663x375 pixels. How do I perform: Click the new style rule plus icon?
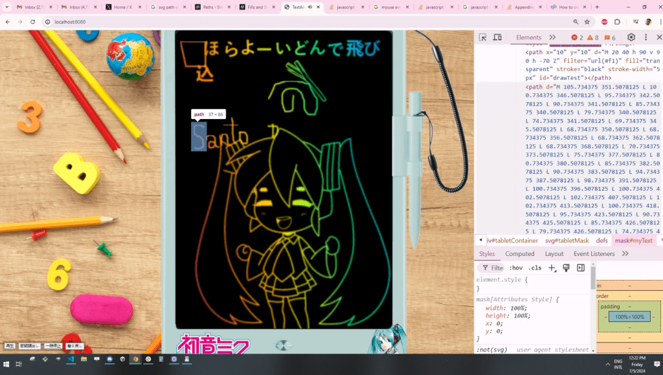click(x=552, y=268)
